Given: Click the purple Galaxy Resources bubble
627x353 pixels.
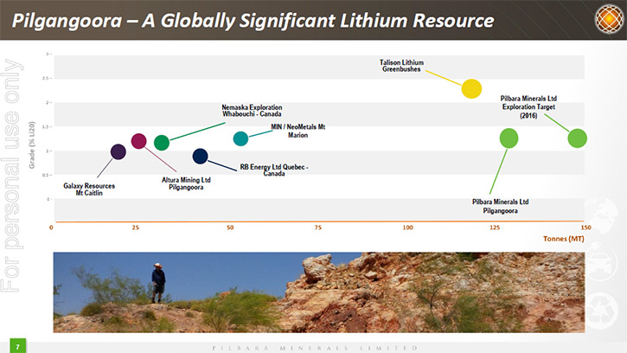Looking at the screenshot, I should (x=118, y=152).
